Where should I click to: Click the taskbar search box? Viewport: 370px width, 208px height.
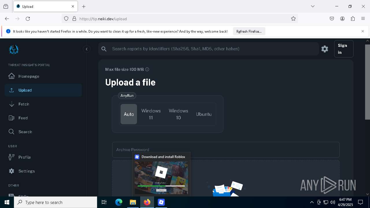coord(55,202)
